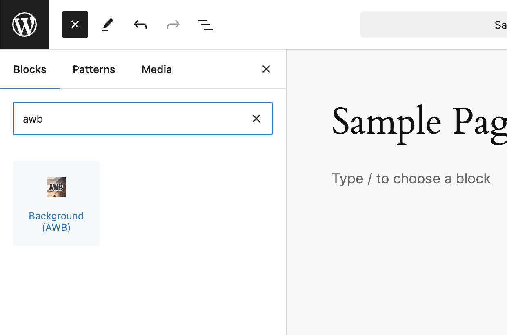Close the inserter panel with X
Screen dimensions: 507x335
click(x=266, y=69)
